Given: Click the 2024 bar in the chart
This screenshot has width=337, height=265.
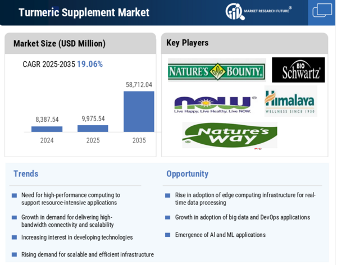Looking at the screenshot, I should 47,129.
